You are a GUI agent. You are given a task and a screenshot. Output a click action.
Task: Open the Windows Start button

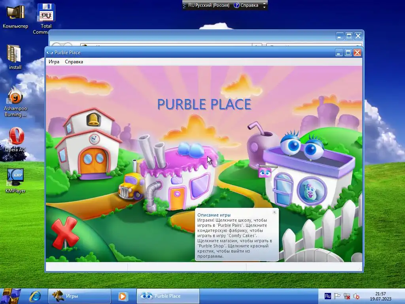click(x=10, y=296)
